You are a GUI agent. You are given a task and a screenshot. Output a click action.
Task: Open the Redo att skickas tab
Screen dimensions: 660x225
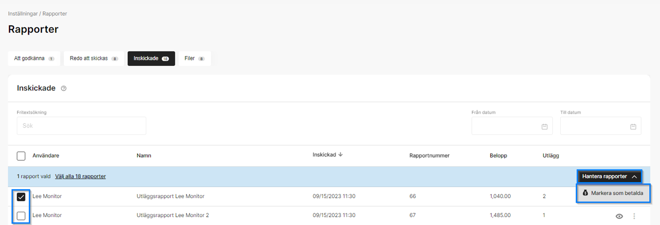coord(94,58)
